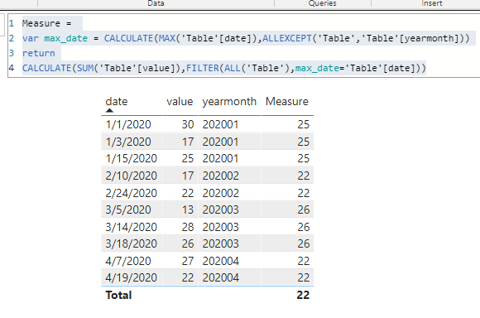
Task: Select the 1/3/2020 date cell
Action: (128, 142)
